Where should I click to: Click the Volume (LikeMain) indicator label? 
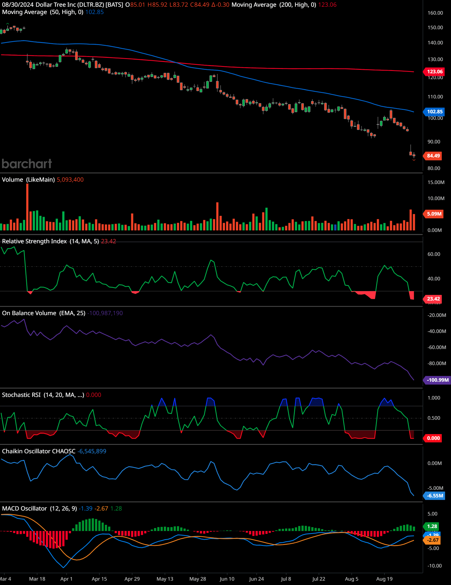28,180
